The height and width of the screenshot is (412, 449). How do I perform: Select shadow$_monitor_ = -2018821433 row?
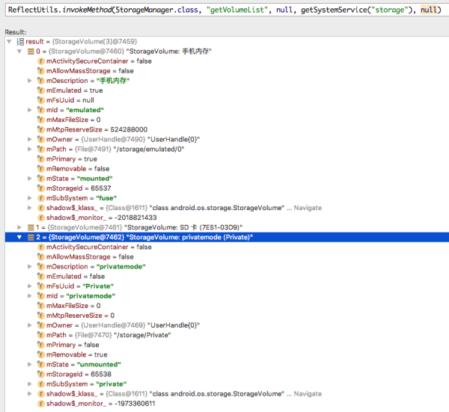tap(227, 218)
